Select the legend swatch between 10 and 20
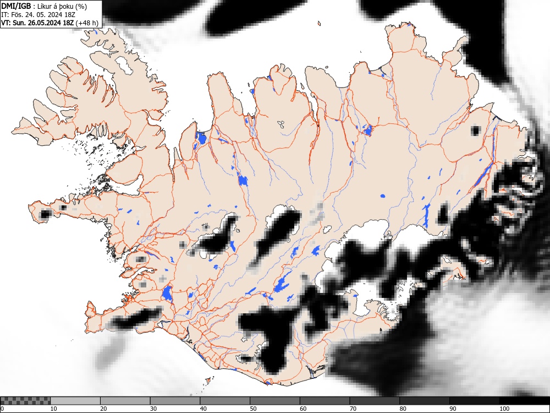 point(75,401)
